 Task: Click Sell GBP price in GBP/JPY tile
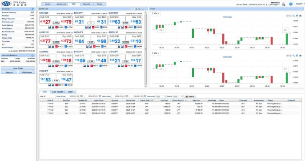point(115,60)
